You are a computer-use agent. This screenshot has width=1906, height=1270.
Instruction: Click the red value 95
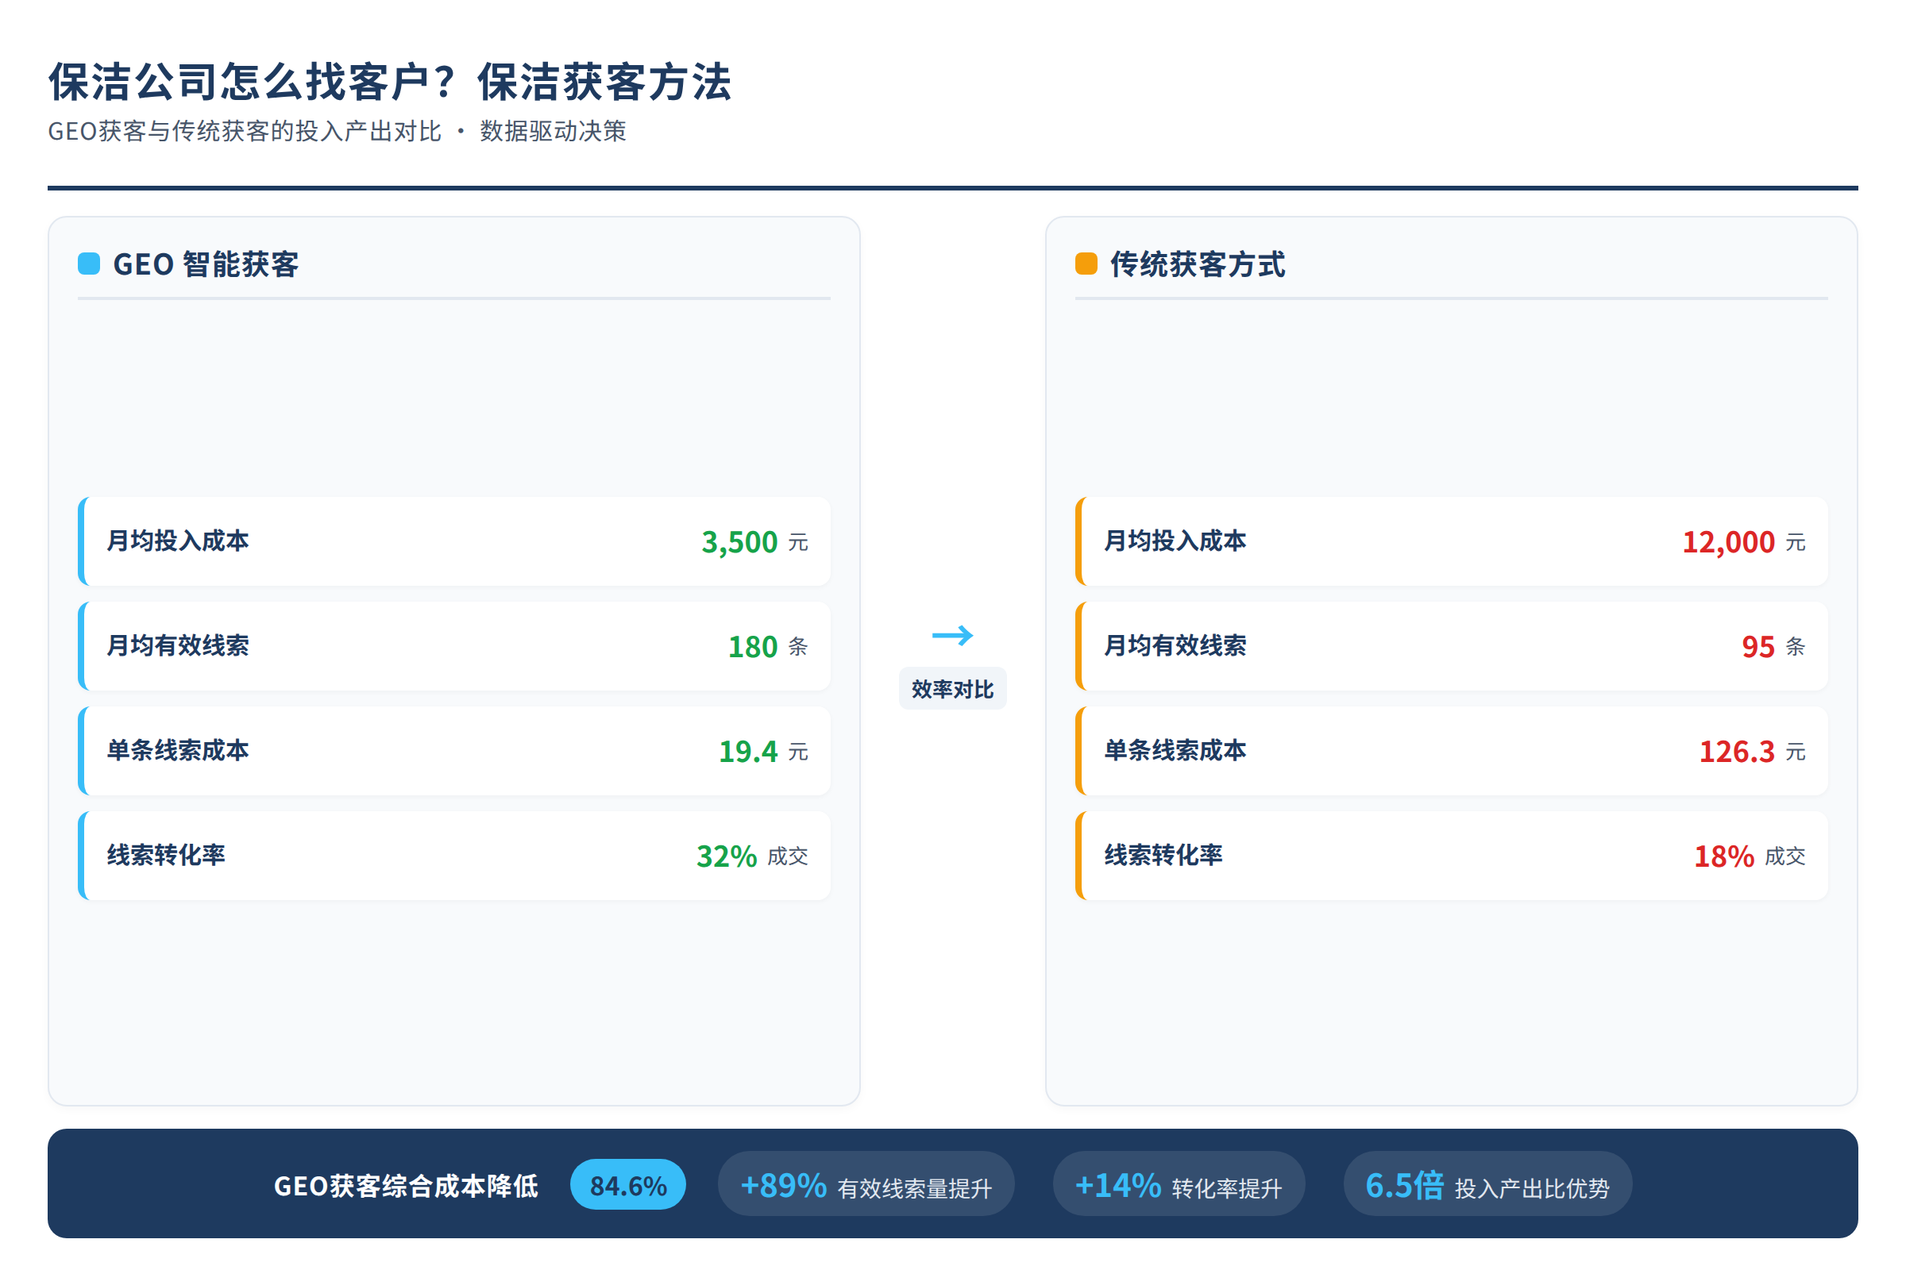1758,647
